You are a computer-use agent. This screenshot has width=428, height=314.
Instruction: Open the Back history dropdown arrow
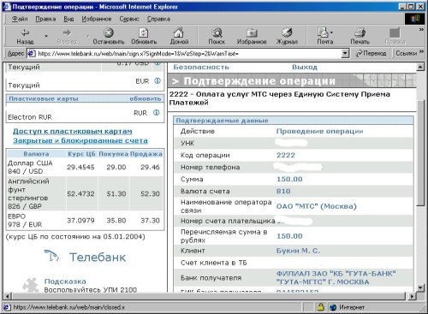46,36
